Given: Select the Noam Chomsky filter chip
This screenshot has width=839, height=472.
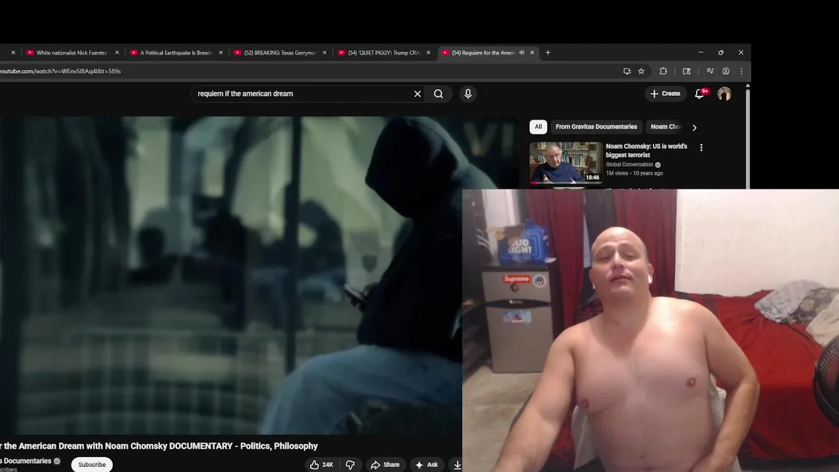Looking at the screenshot, I should coord(665,127).
